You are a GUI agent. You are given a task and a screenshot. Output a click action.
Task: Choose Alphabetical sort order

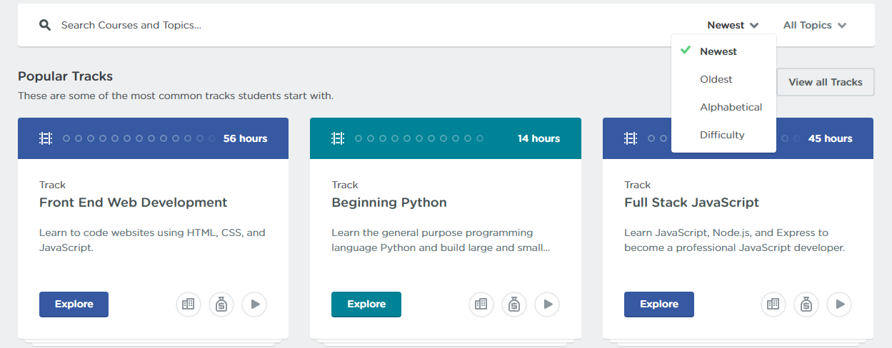(x=731, y=107)
